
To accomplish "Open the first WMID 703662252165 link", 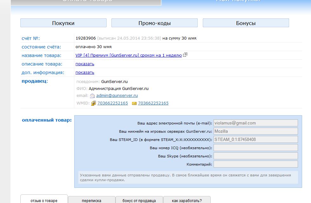I will tap(113, 103).
